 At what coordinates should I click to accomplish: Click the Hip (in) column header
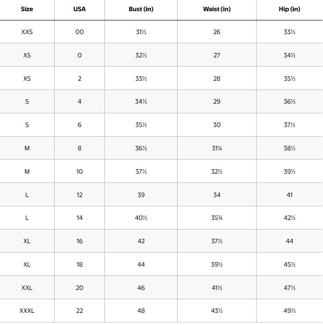coord(289,9)
